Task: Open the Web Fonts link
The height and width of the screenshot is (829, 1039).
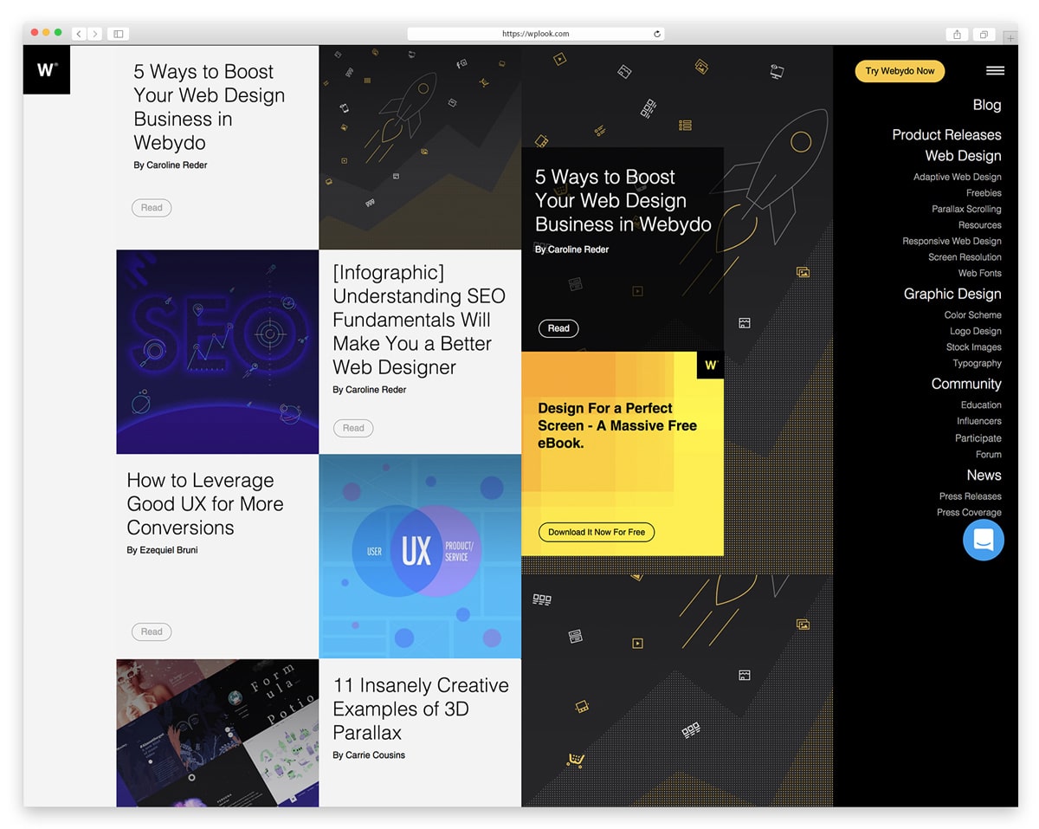Action: pos(979,273)
